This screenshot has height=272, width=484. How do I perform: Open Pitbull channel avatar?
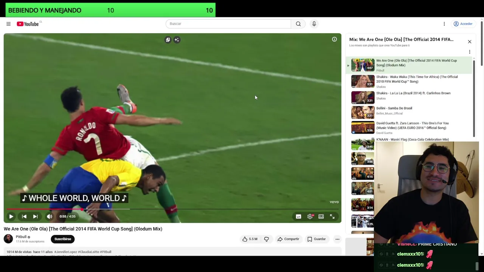tap(8, 239)
